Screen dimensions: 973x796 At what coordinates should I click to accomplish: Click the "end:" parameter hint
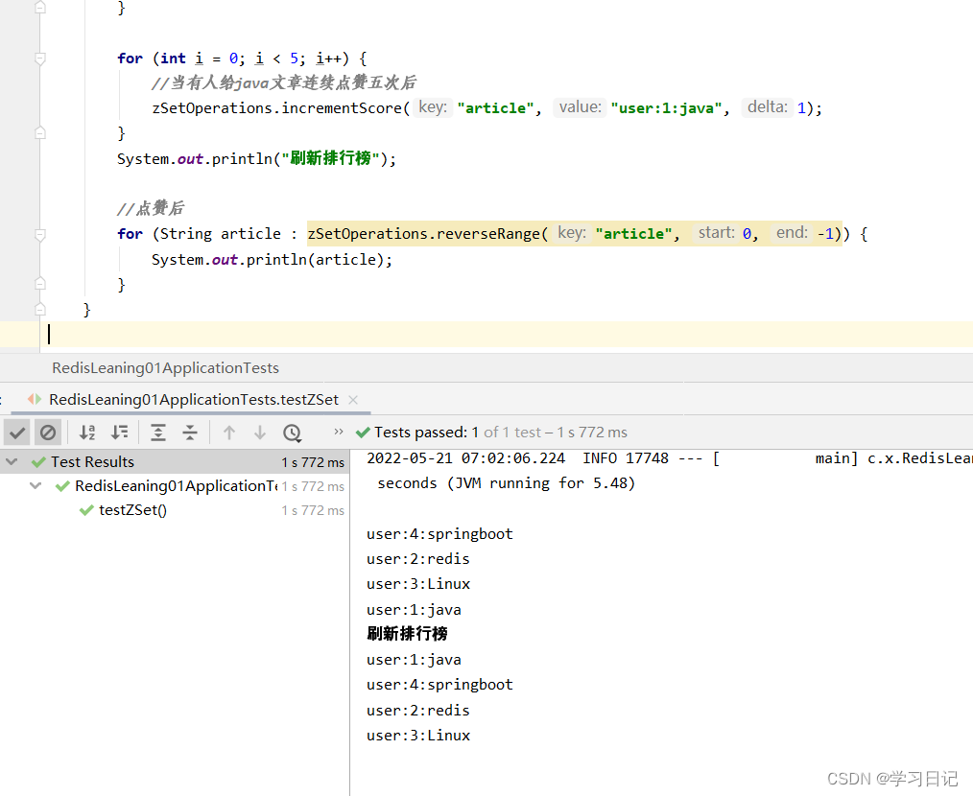(792, 233)
